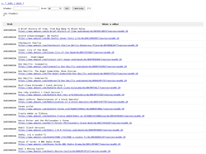Open the Be Useful Seven Tools Amazon link
This screenshot has height=154, width=206.
point(69,38)
